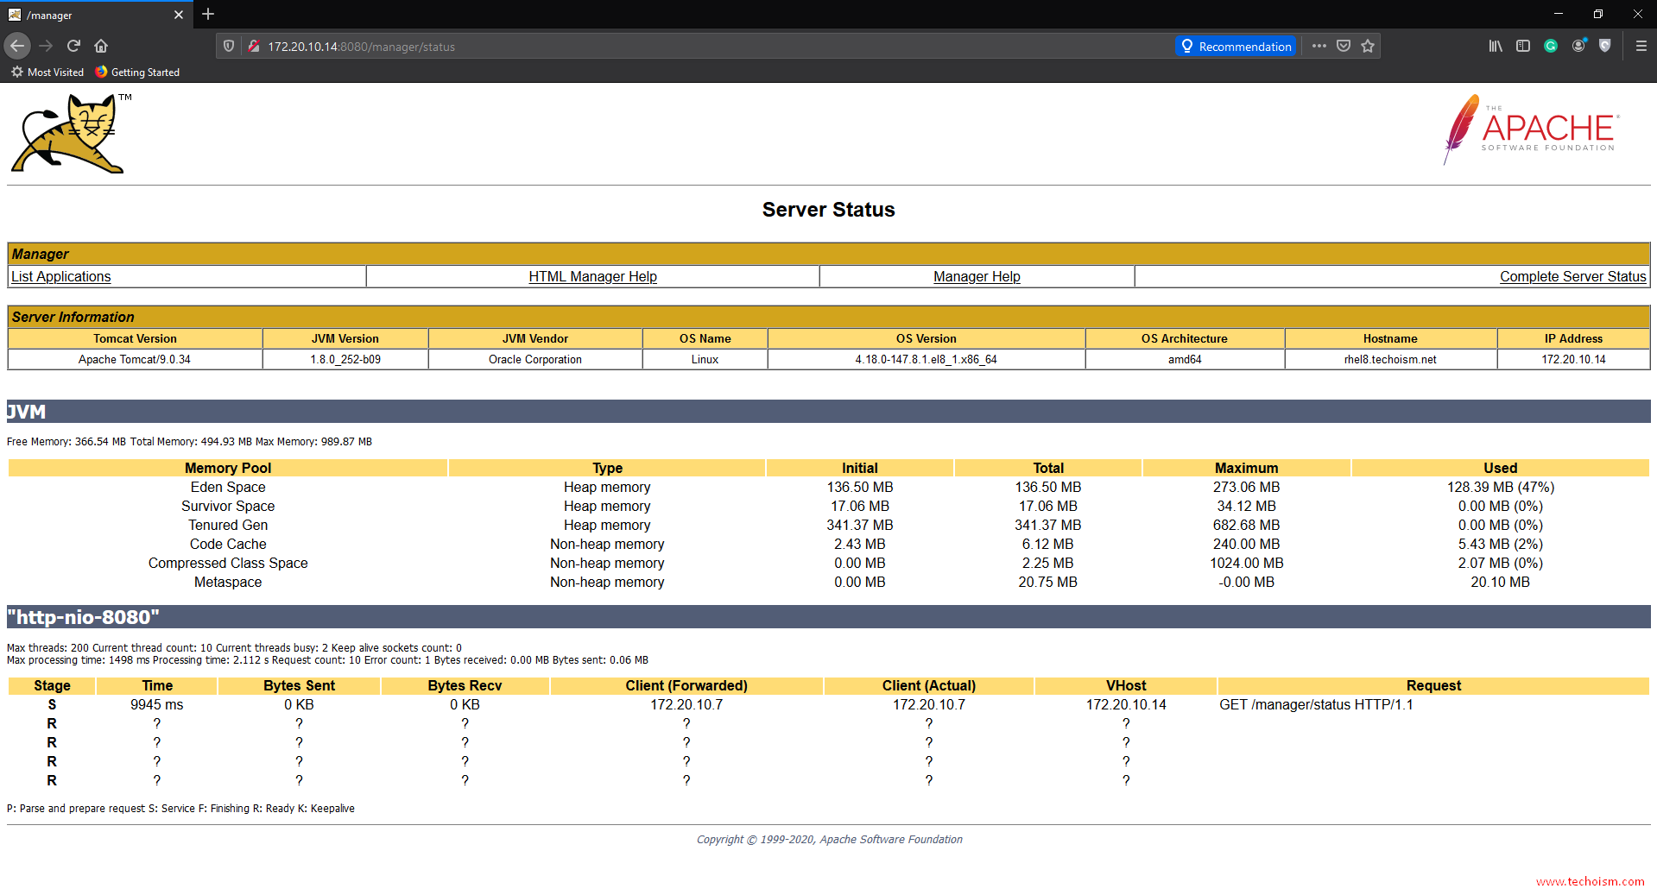
Task: Click the Memory Pool column header
Action: click(228, 468)
